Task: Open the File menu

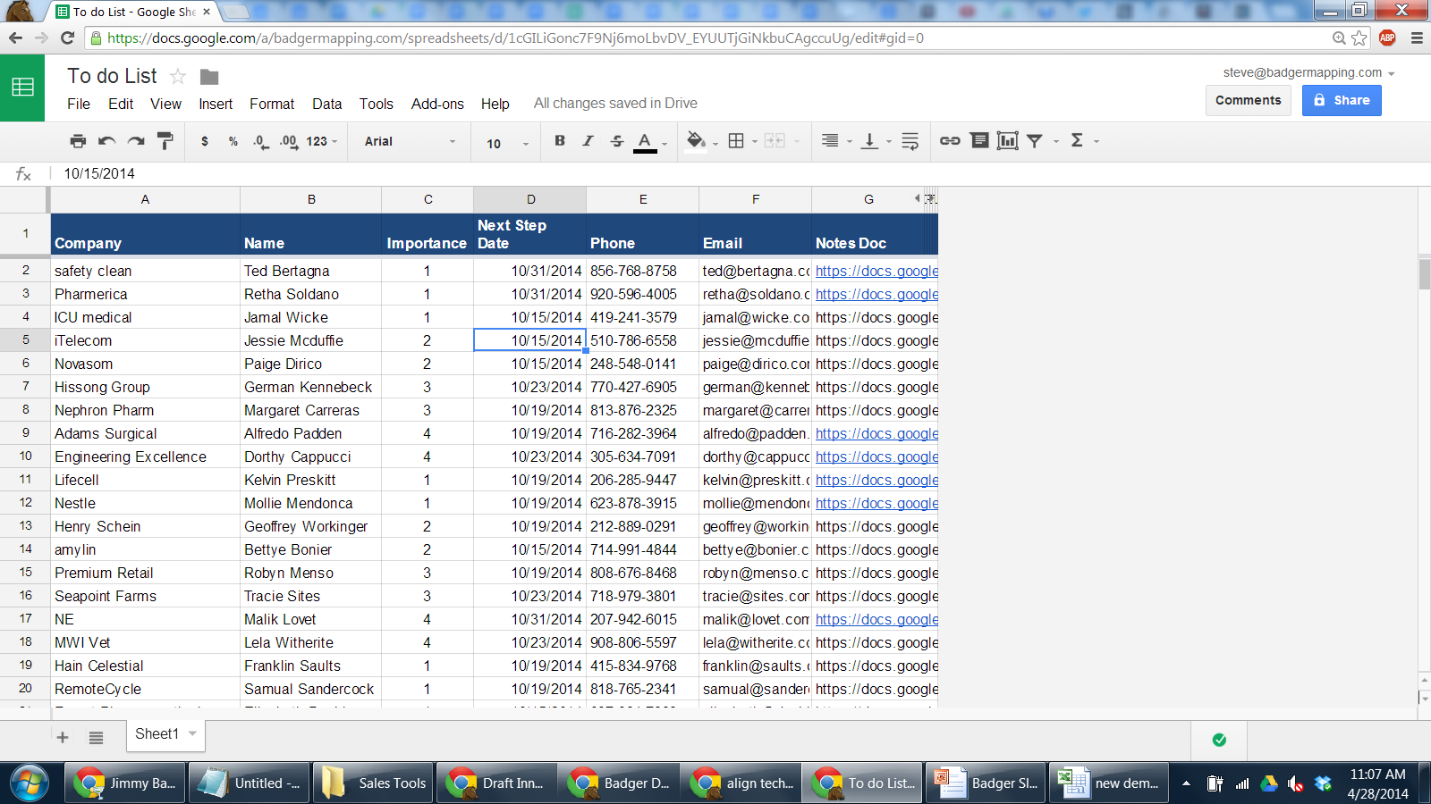Action: pos(79,104)
